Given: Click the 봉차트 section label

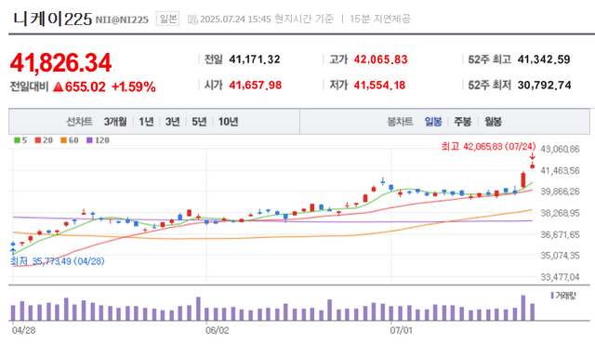Looking at the screenshot, I should (400, 122).
